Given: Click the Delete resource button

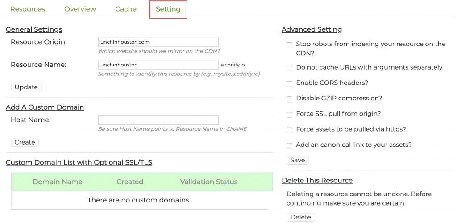Looking at the screenshot, I should pyautogui.click(x=300, y=217).
